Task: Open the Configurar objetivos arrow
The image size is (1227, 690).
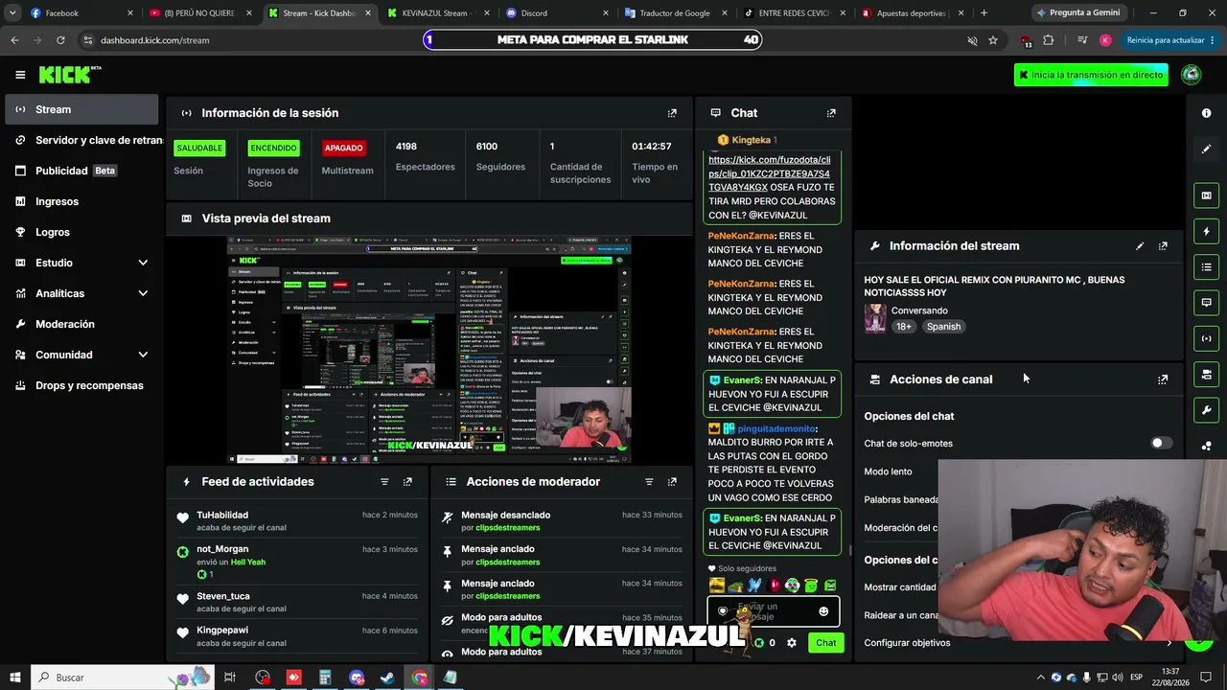Action: coord(1169,643)
